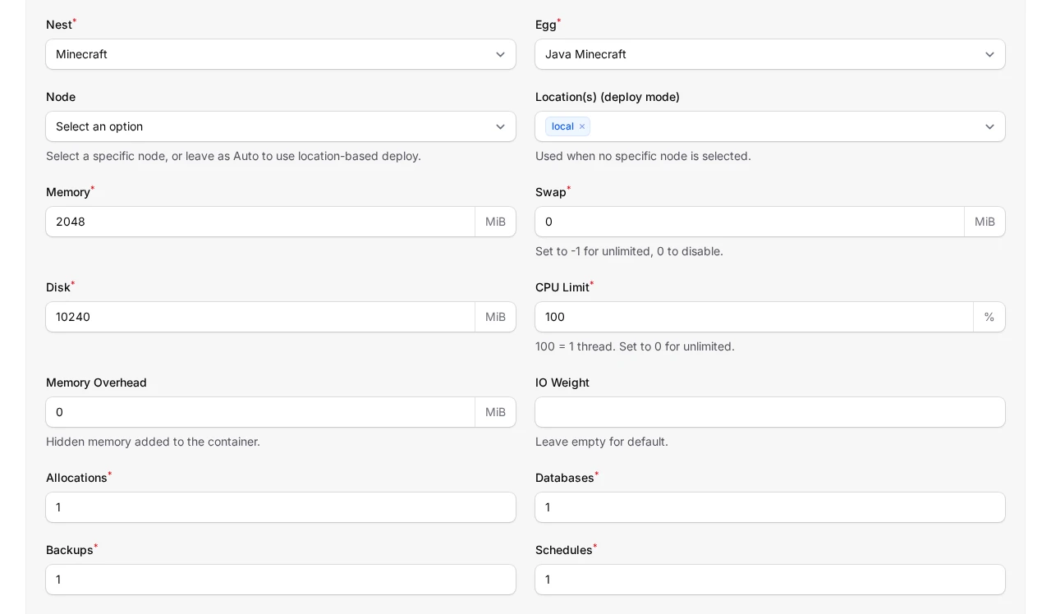Image resolution: width=1051 pixels, height=614 pixels.
Task: Focus the Schedules input field
Action: coord(770,580)
